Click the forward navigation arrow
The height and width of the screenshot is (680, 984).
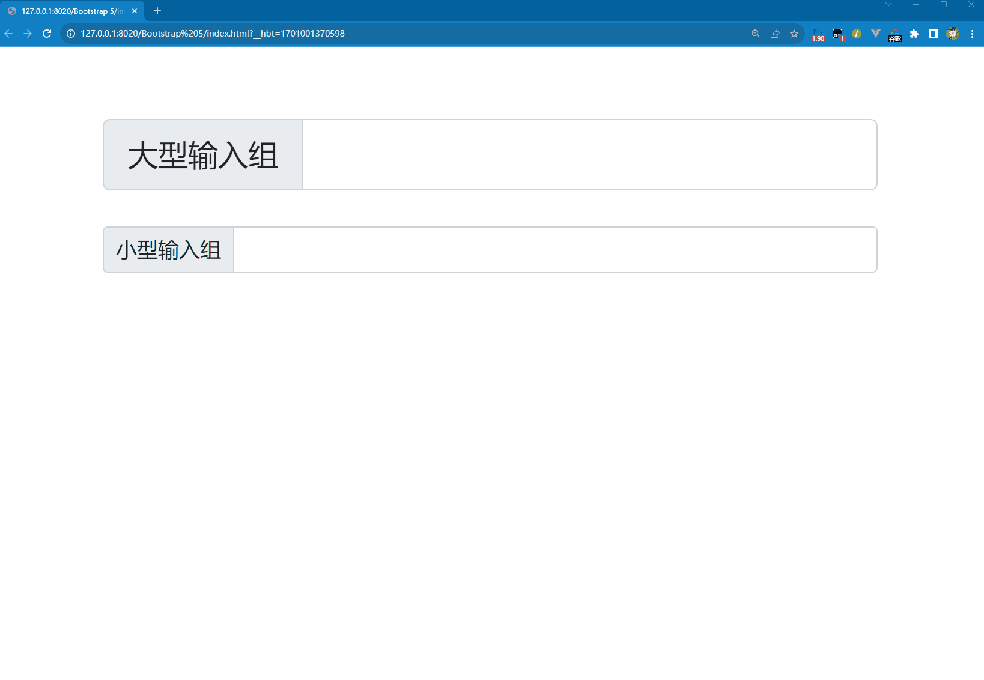tap(28, 34)
